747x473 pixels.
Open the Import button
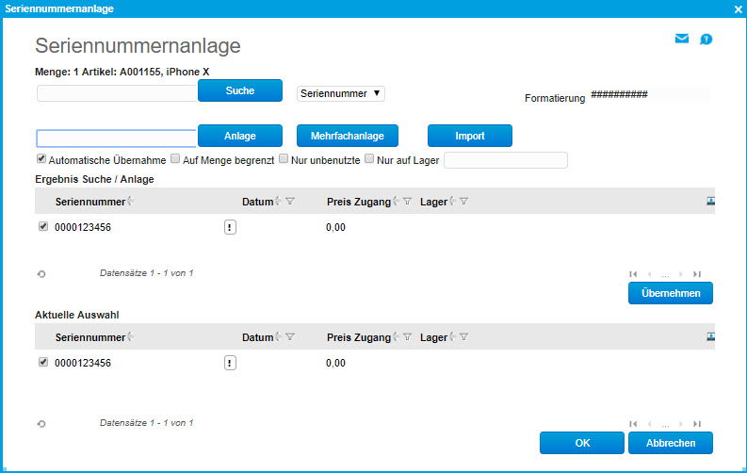pos(469,136)
